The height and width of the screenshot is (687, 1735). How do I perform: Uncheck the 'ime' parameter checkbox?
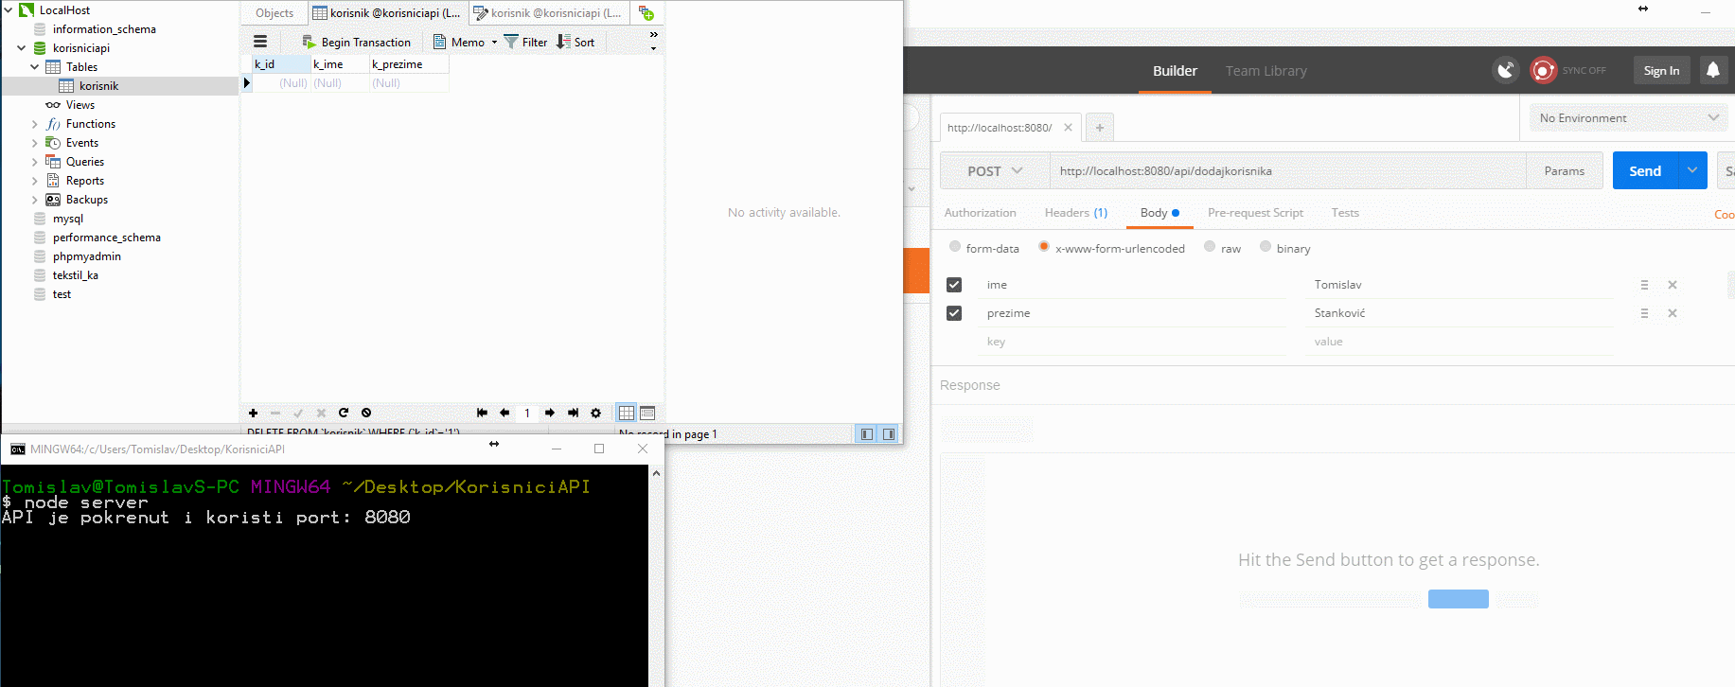pyautogui.click(x=954, y=285)
